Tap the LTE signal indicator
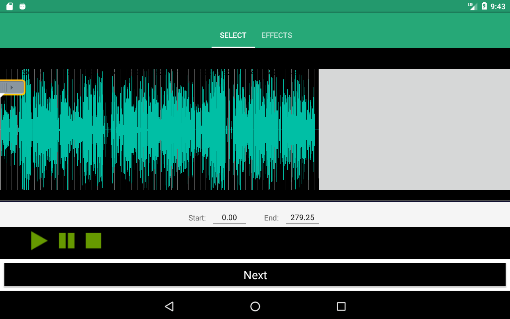 coord(473,6)
